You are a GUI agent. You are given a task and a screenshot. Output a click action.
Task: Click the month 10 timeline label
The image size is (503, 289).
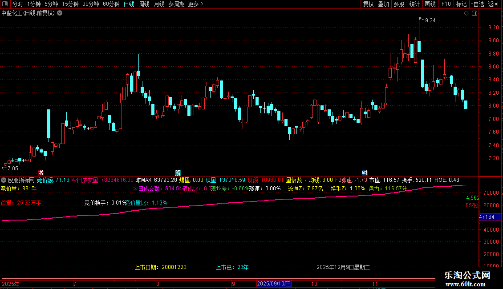(314, 284)
